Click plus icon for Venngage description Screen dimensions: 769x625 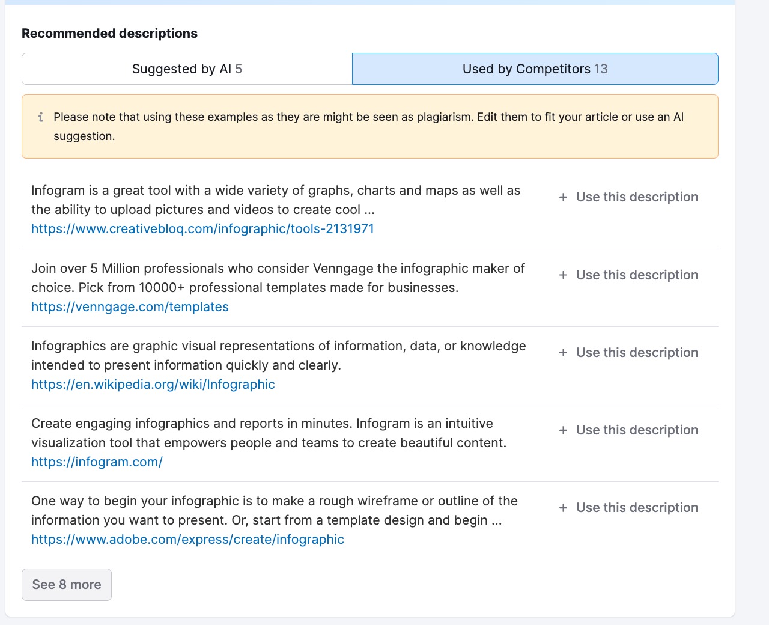tap(563, 275)
